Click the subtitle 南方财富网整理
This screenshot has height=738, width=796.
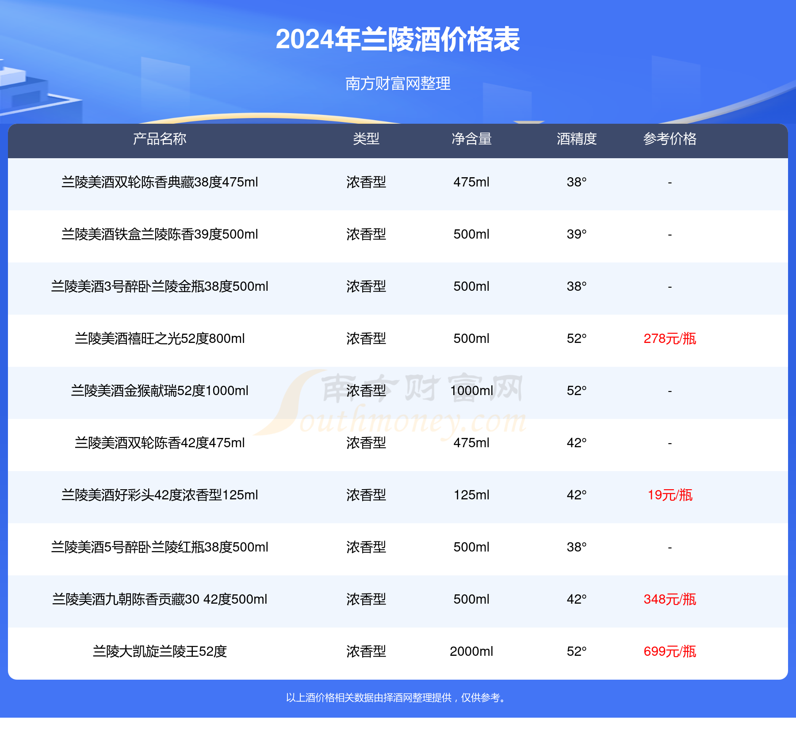pos(398,83)
